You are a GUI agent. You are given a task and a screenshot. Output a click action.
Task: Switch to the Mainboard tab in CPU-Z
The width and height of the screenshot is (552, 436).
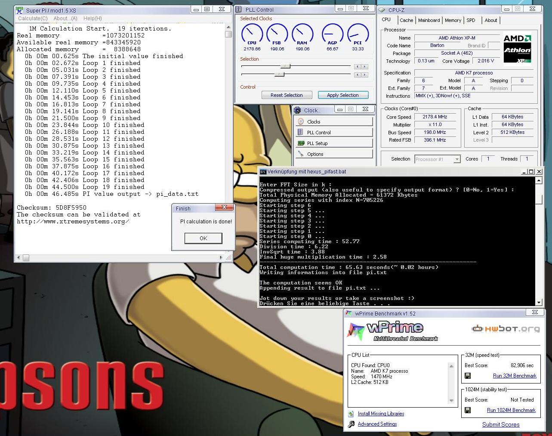(429, 20)
